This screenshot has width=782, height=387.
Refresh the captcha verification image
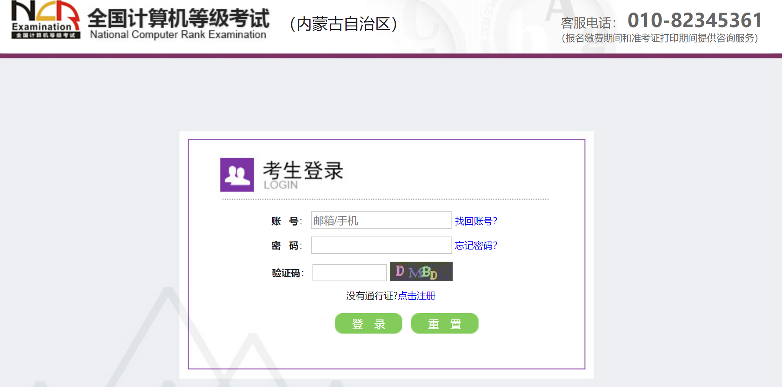coord(421,271)
